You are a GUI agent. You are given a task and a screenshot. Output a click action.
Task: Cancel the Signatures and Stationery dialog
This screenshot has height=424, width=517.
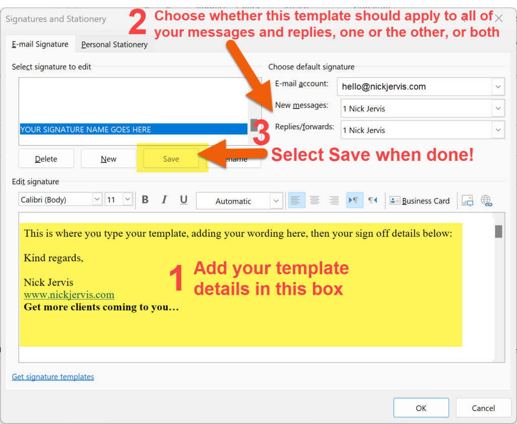coord(483,408)
